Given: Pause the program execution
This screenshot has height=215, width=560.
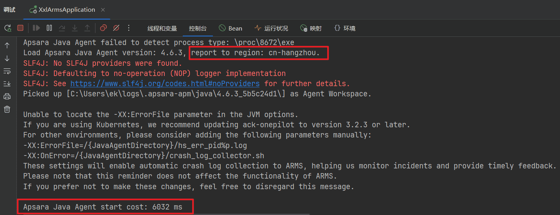Looking at the screenshot, I should coord(49,28).
